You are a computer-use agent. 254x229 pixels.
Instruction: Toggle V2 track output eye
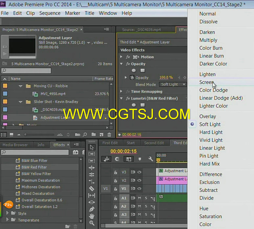pyautogui.click(x=139, y=180)
